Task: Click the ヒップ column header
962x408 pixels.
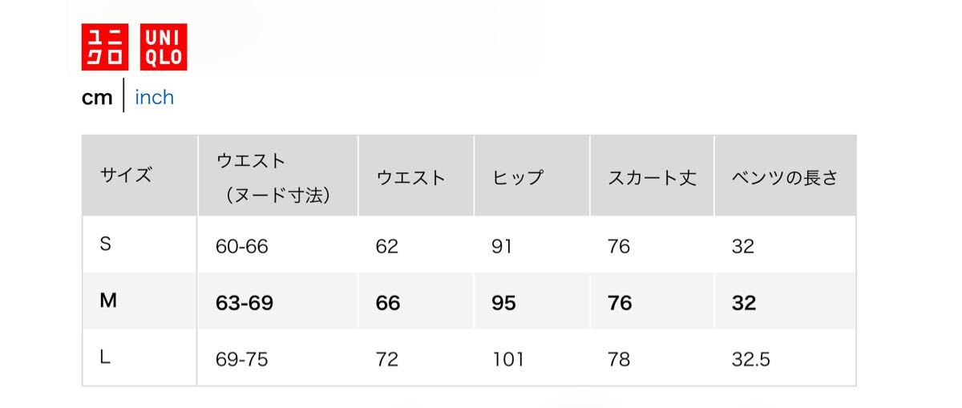Action: point(518,177)
